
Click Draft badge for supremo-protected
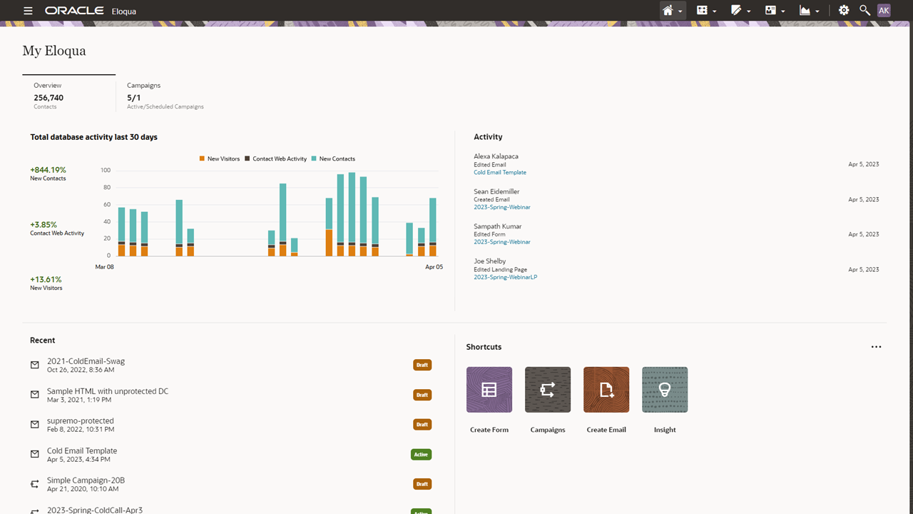pos(422,424)
